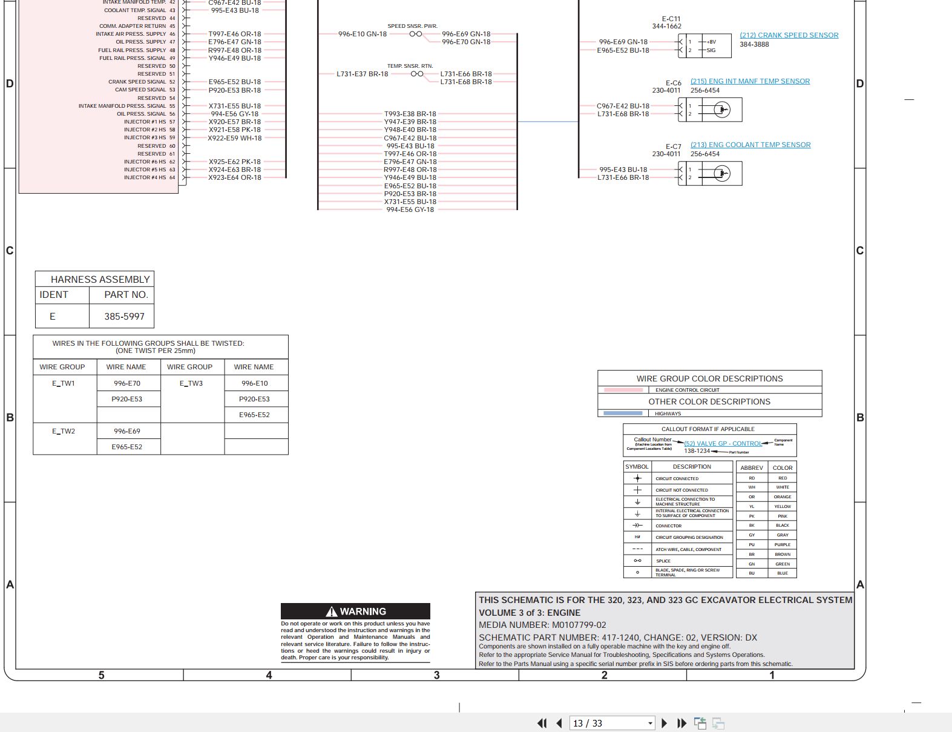Click connector label E-C11 344-1662
The image size is (952, 732).
pyautogui.click(x=668, y=22)
